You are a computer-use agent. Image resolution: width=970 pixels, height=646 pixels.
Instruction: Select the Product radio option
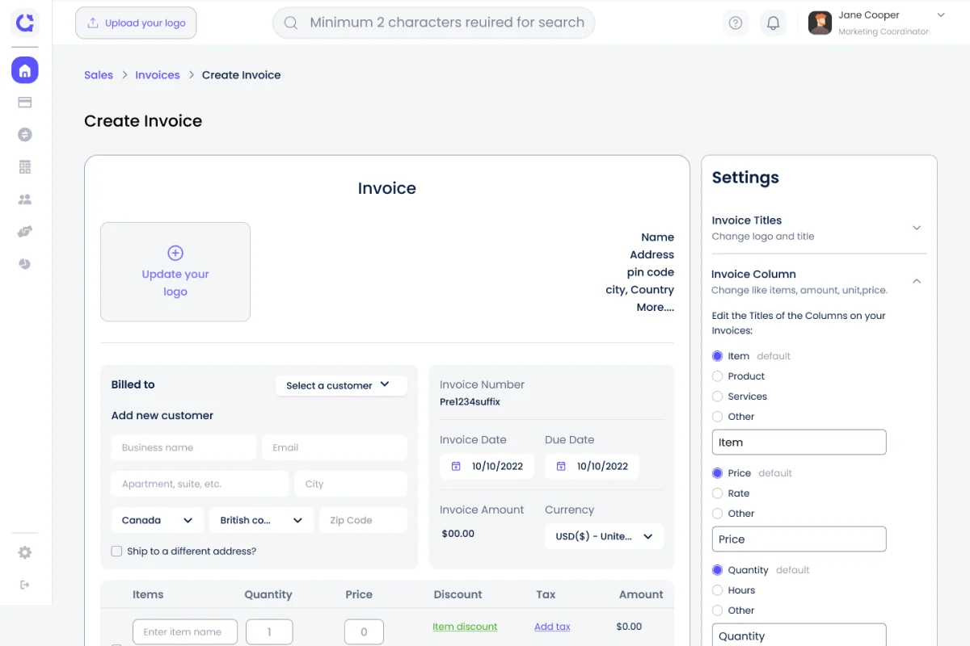click(717, 376)
